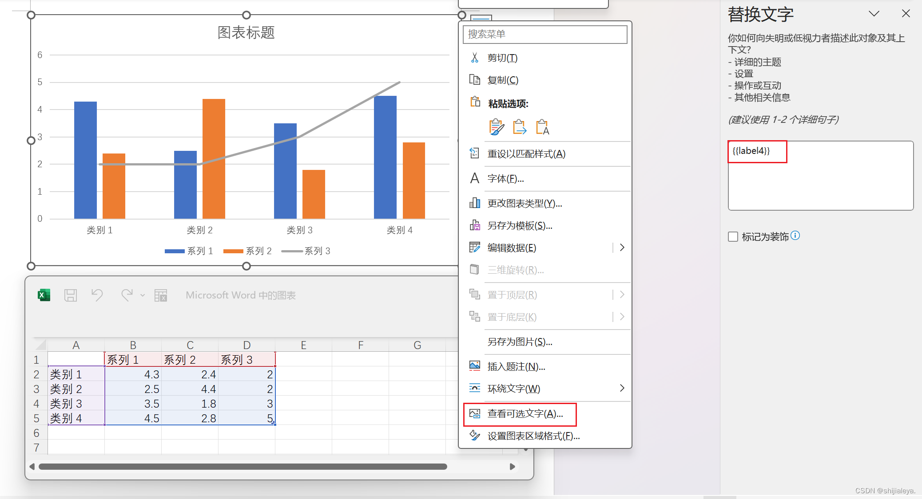Viewport: 922px width, 499px height.
Task: Select the chart title 图表标题
Action: tap(246, 32)
